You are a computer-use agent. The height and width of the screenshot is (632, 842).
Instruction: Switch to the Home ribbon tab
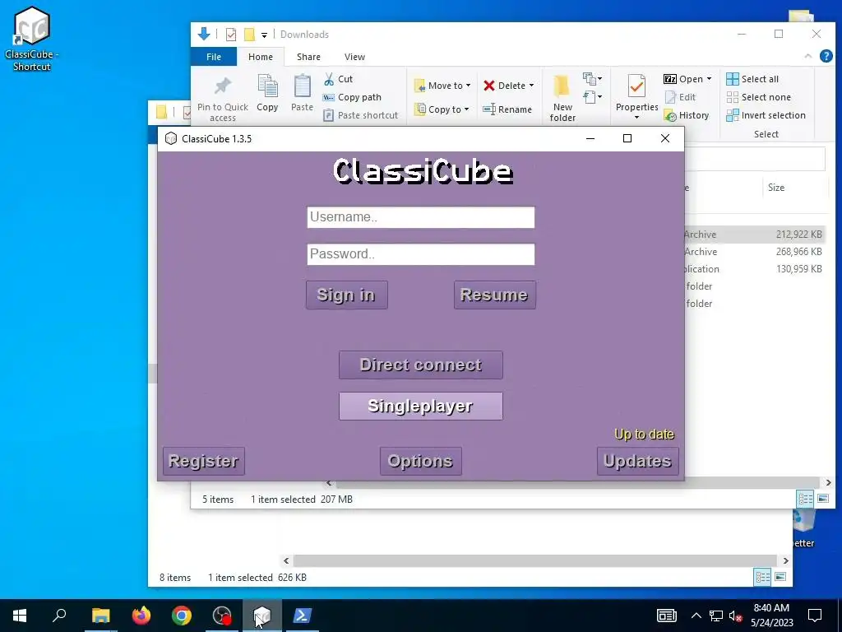pos(261,57)
